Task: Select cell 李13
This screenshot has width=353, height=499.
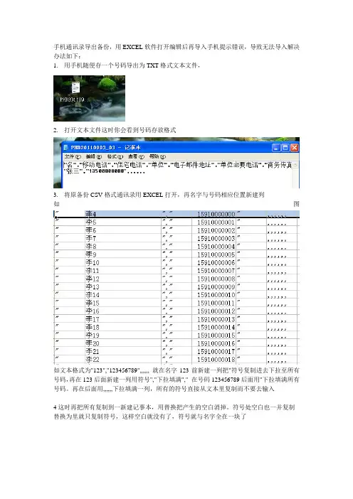Action: pos(123,286)
